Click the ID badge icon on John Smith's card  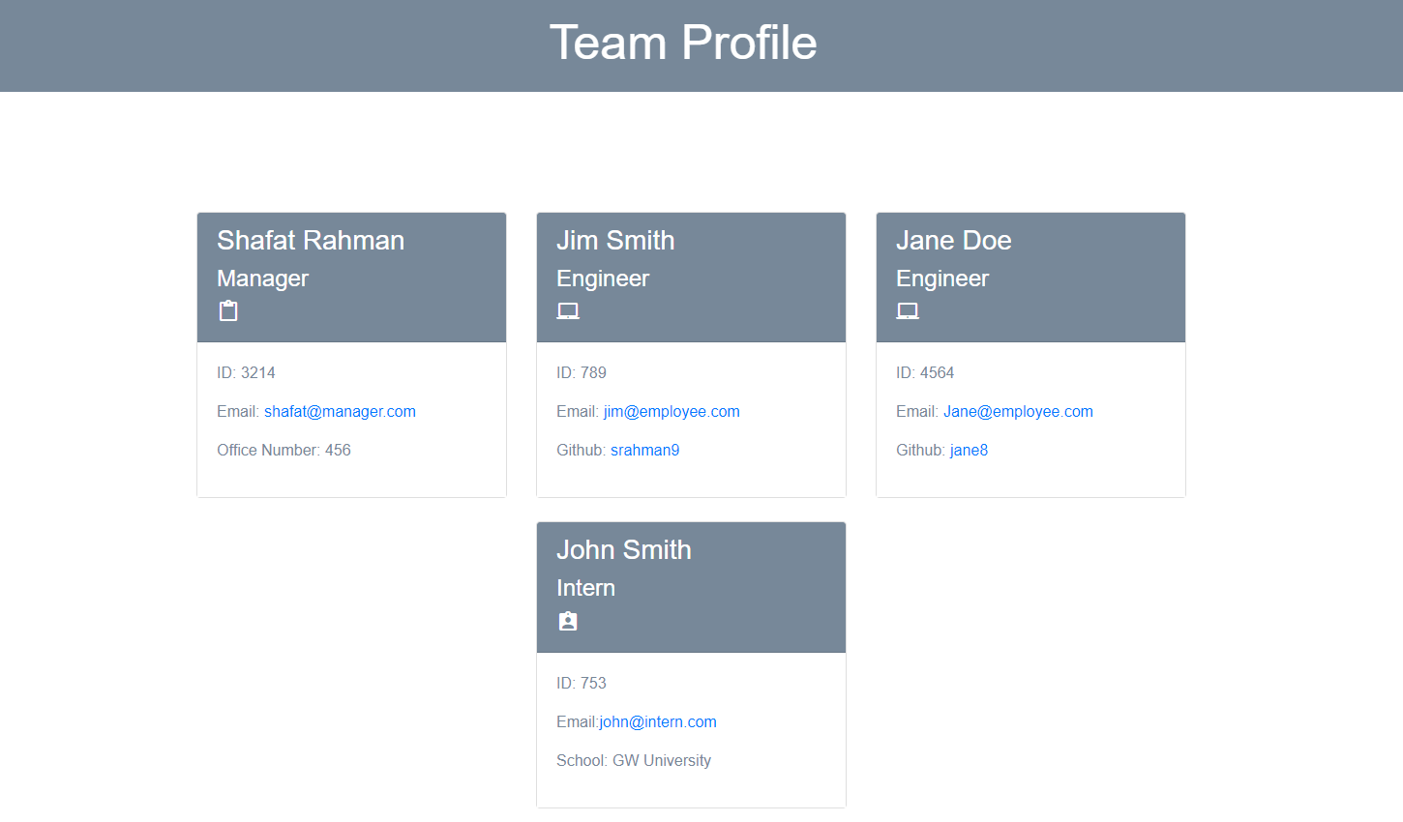coord(568,621)
